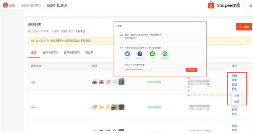253x134 pixels.
Task: Open the 了解更多 learn more link
Action: [x=80, y=31]
